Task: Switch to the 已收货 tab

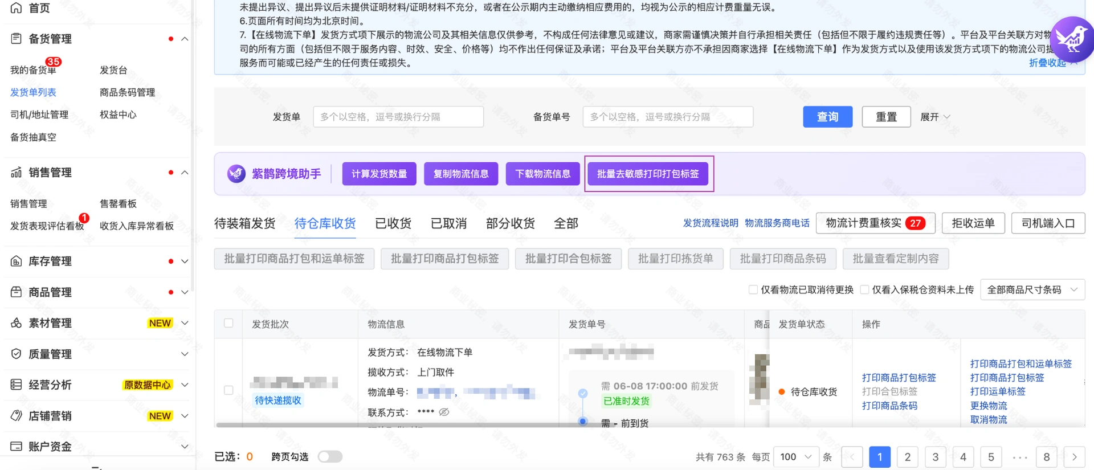Action: point(393,223)
